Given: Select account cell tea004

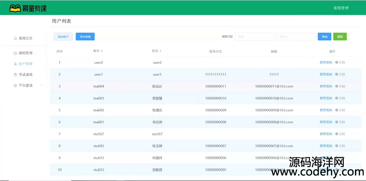Looking at the screenshot, I should click(99, 86).
